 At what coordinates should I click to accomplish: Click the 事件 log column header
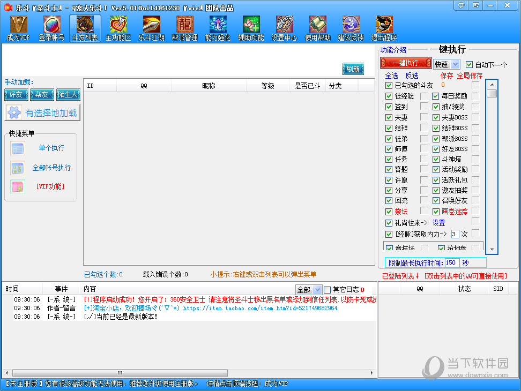[62, 289]
